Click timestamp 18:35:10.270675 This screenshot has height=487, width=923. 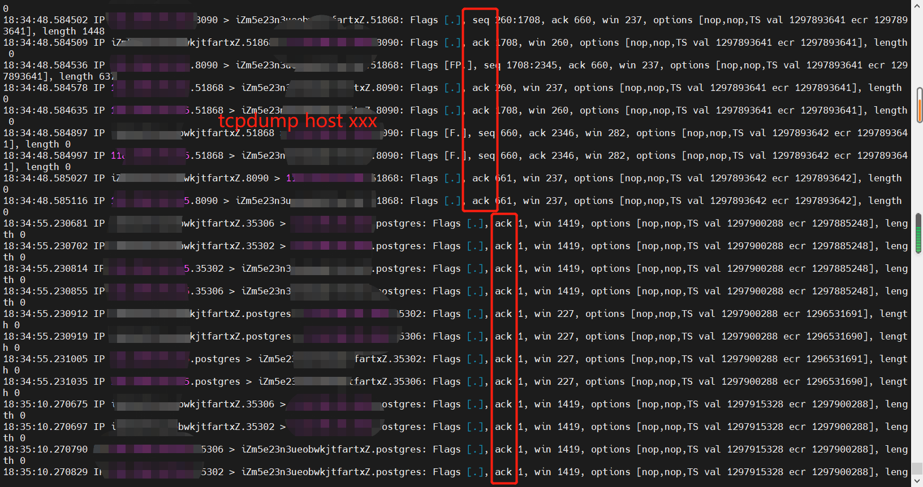coord(46,404)
